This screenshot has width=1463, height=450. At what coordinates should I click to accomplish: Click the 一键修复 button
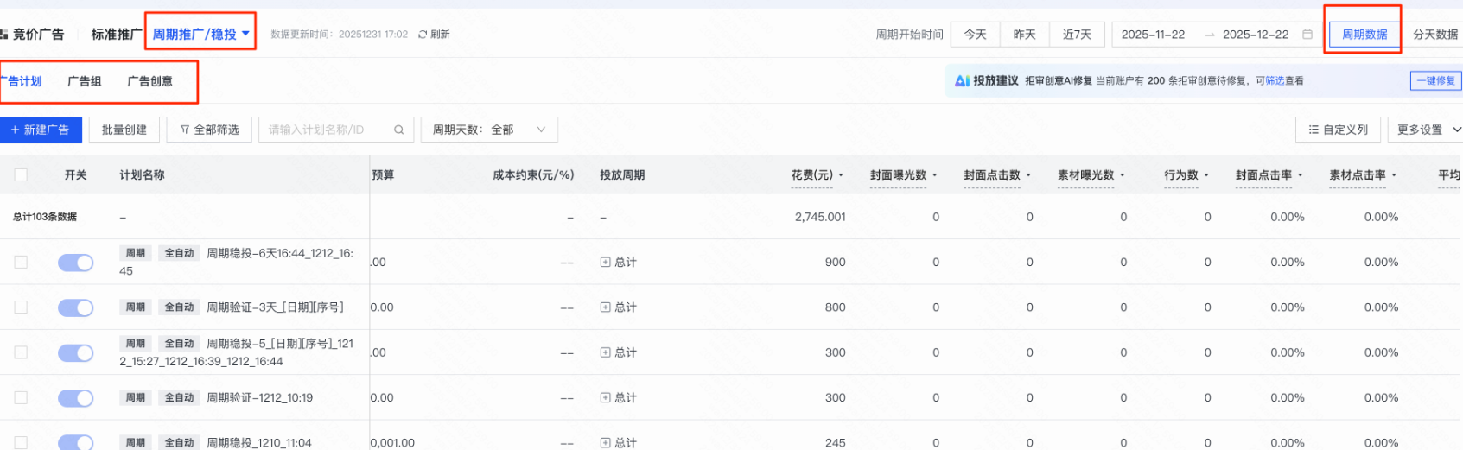pos(1435,80)
